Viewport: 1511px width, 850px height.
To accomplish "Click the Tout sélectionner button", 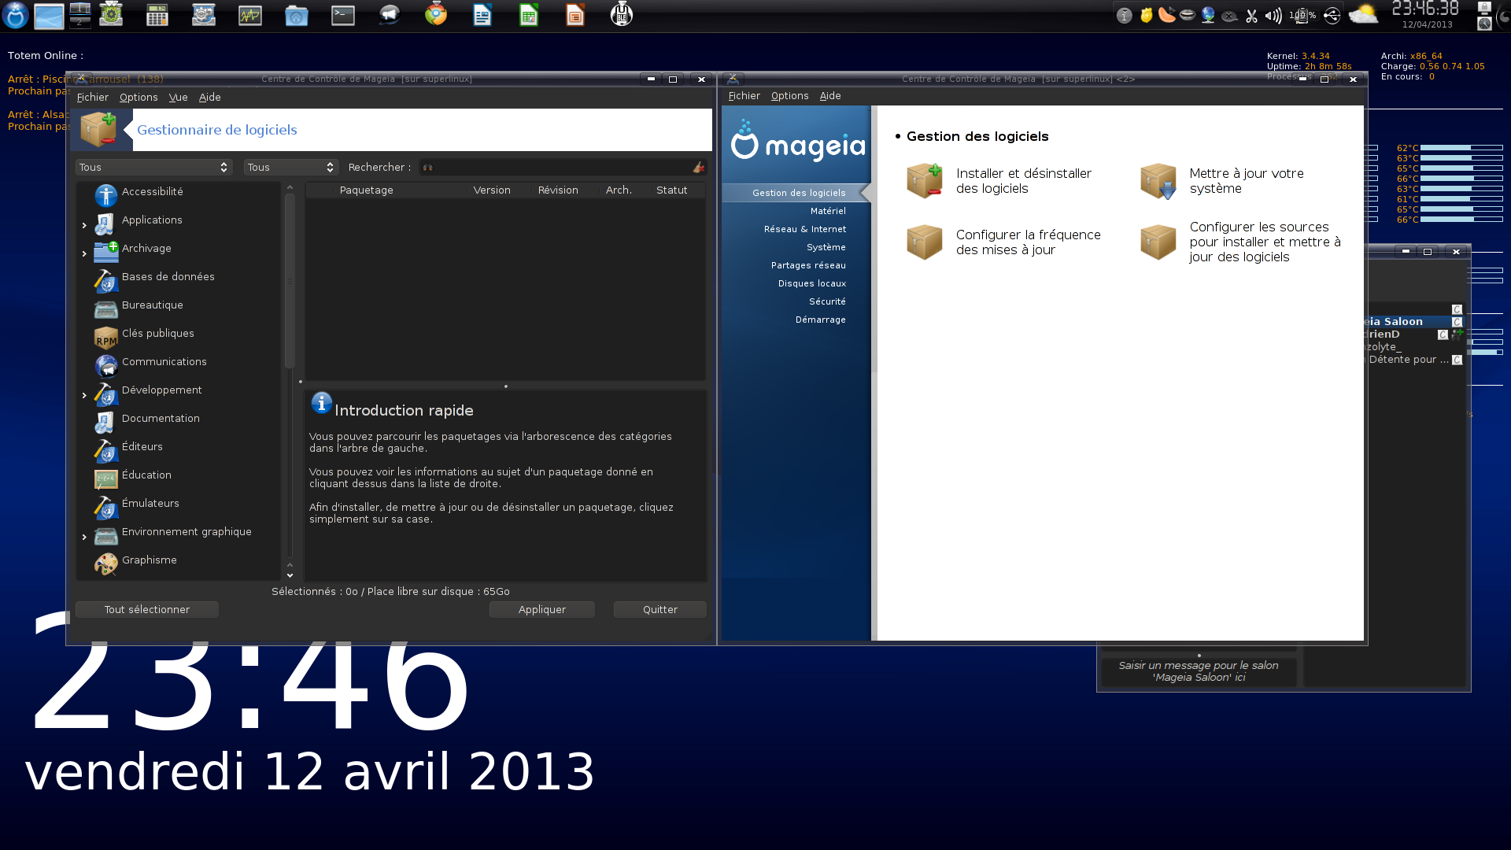I will (x=147, y=610).
